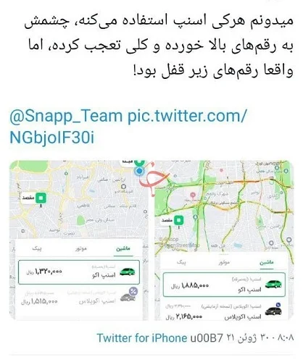Tap the blue origin location dot on map
The width and height of the screenshot is (303, 362).
point(139,171)
